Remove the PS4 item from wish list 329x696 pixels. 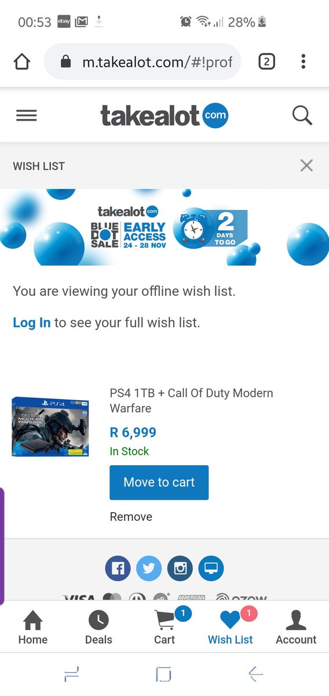coord(131,517)
